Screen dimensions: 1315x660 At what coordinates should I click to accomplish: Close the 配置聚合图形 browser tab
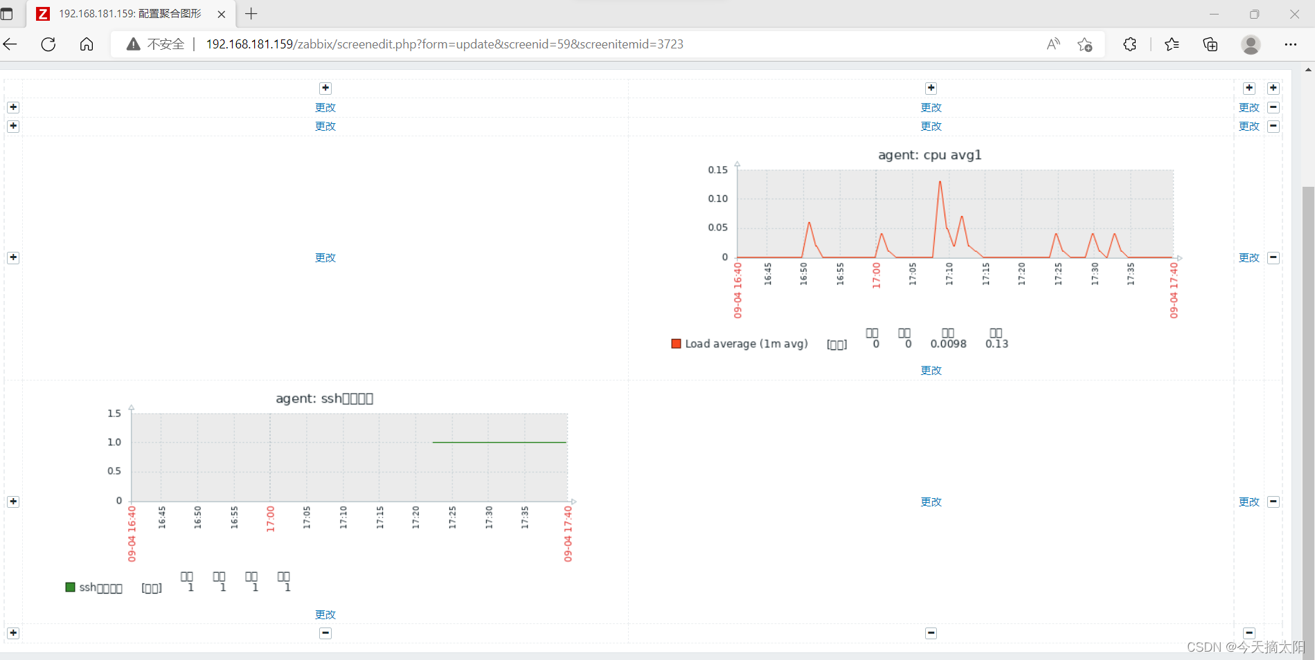click(222, 14)
